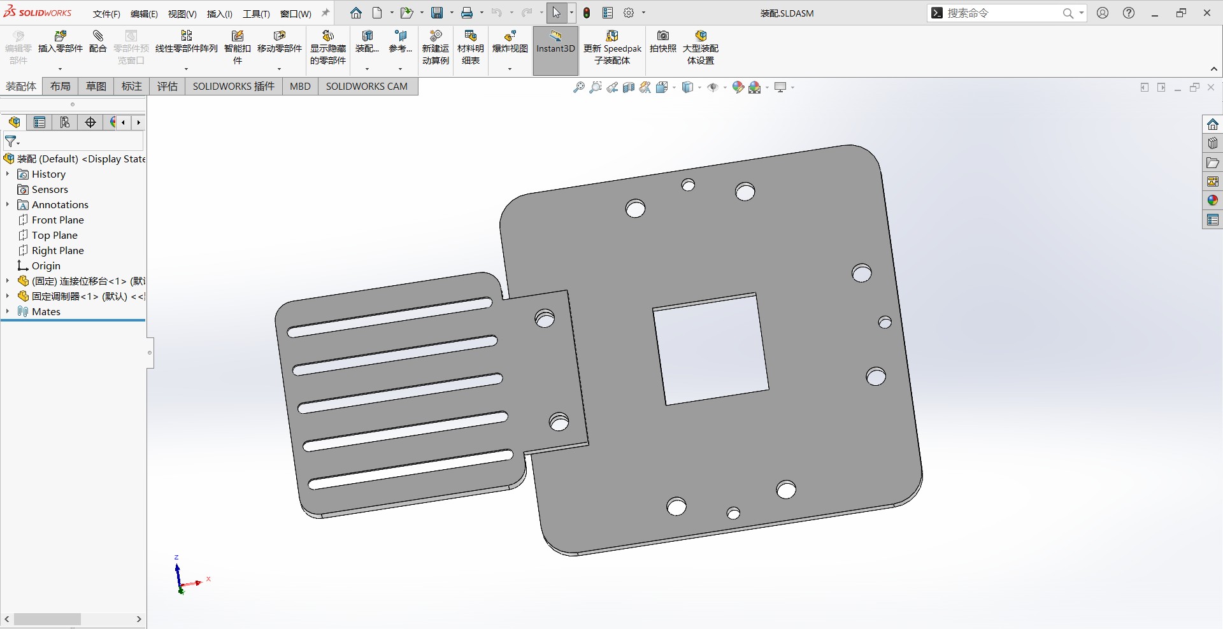Image resolution: width=1223 pixels, height=629 pixels.
Task: Click the Rebuild traffic light icon
Action: tap(587, 13)
